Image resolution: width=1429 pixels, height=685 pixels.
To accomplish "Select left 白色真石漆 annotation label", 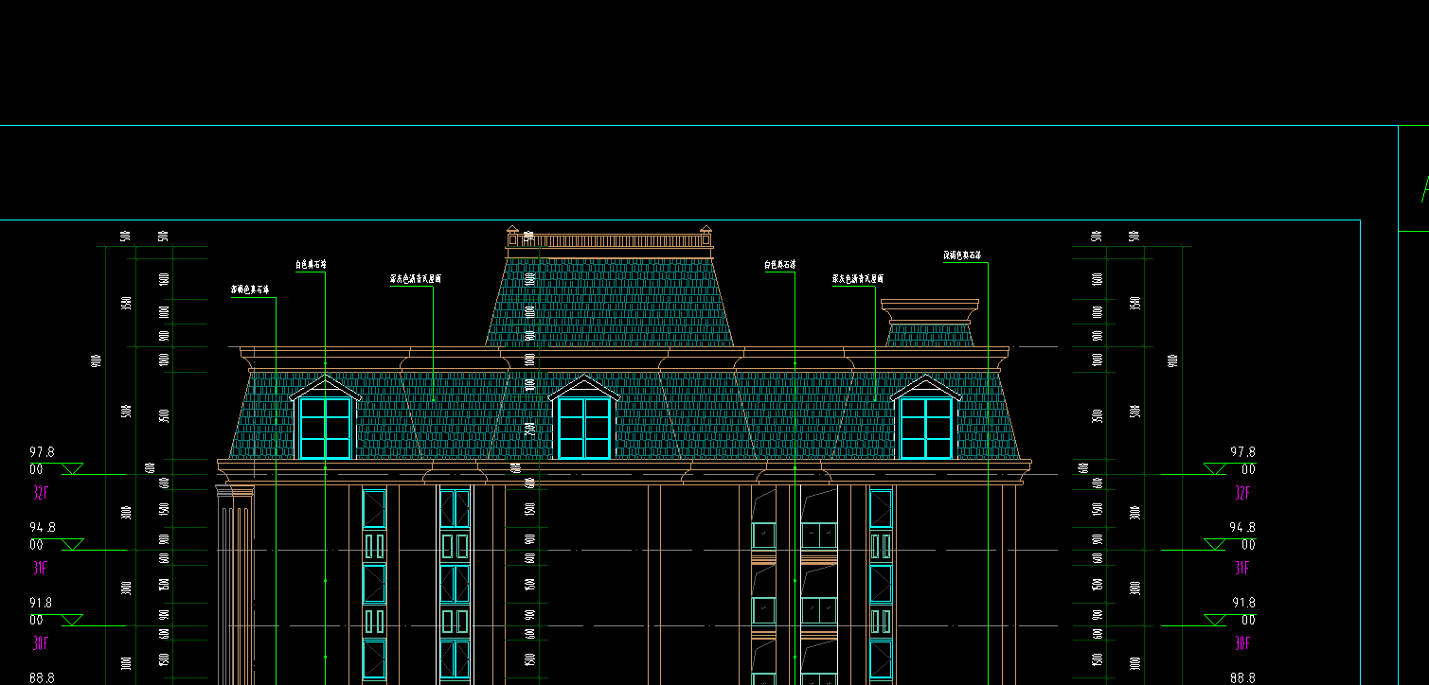I will click(x=311, y=266).
